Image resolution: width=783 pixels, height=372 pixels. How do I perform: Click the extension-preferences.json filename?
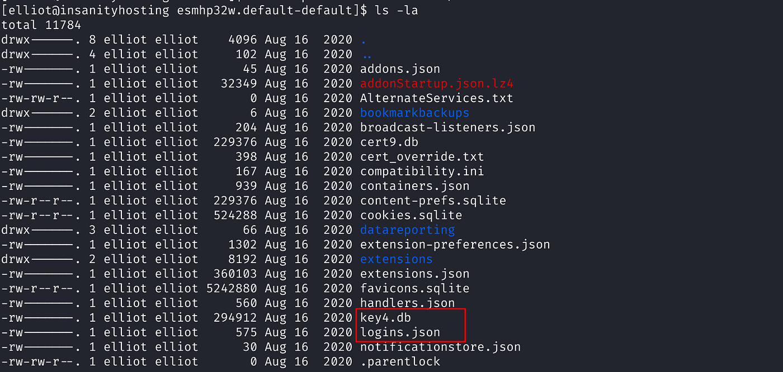pyautogui.click(x=455, y=245)
